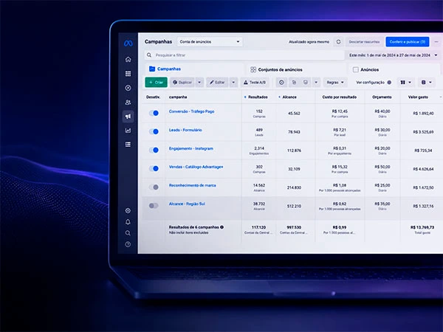Screen dimensions: 443x332
Task: Open the more options icon beside publish button
Action: pyautogui.click(x=436, y=42)
